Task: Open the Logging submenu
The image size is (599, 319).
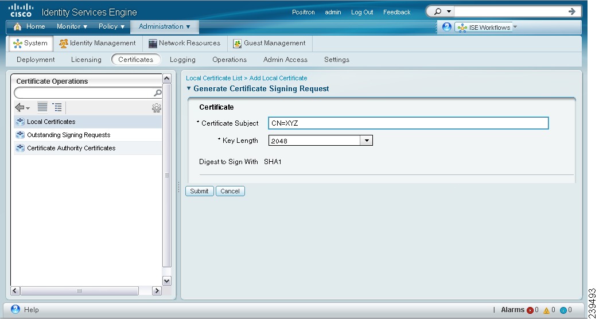Action: pos(182,60)
